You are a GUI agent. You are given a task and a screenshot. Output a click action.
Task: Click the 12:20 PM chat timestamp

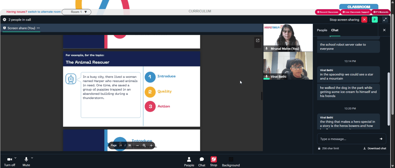(x=350, y=108)
